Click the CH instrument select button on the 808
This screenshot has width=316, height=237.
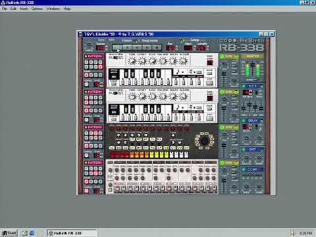(186, 148)
